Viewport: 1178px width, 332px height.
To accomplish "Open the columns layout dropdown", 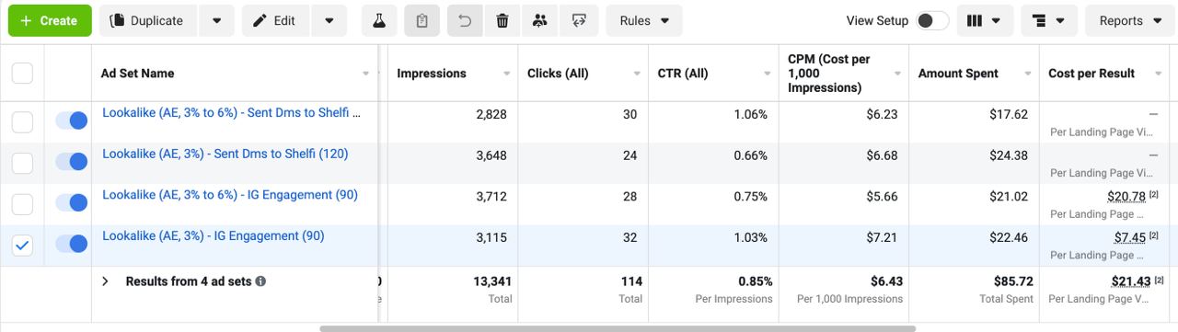I will pyautogui.click(x=985, y=20).
